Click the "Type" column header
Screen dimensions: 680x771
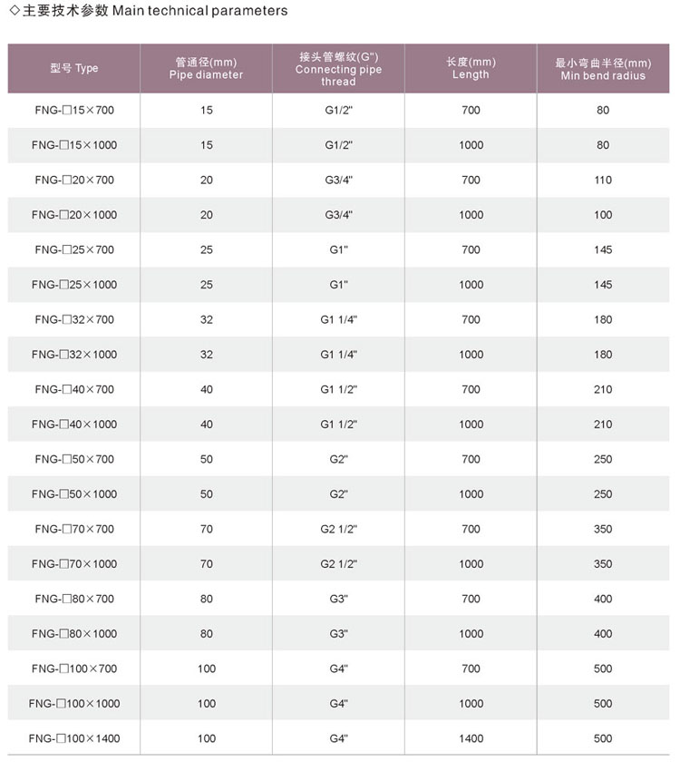pyautogui.click(x=74, y=68)
